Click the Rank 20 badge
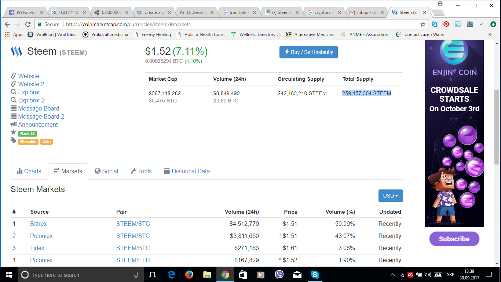The image size is (501, 282). (28, 134)
